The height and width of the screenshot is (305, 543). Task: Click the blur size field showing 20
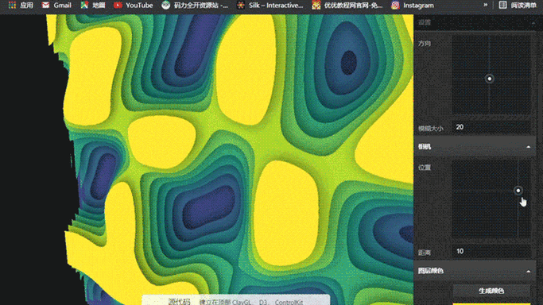(x=491, y=127)
